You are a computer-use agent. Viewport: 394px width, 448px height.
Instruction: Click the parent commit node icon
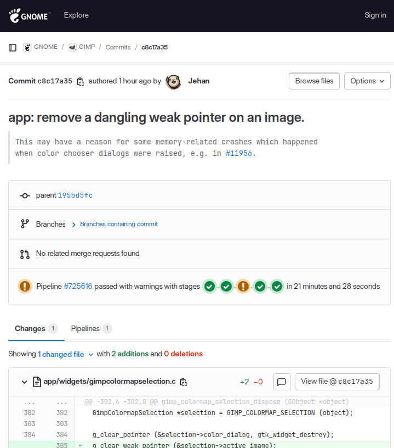tap(25, 195)
